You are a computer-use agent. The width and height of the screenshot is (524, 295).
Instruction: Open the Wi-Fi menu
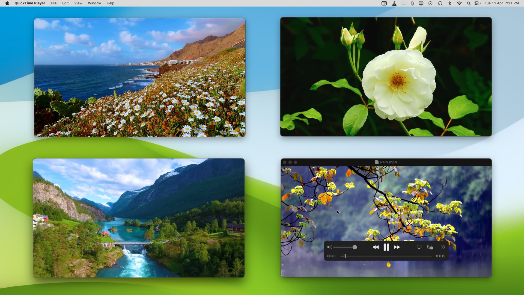tap(459, 3)
